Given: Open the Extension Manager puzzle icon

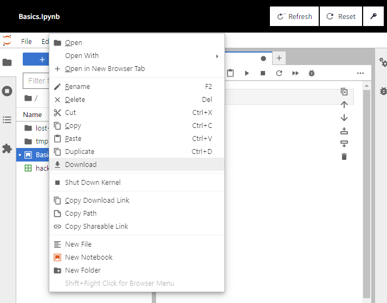Looking at the screenshot, I should pos(7,149).
